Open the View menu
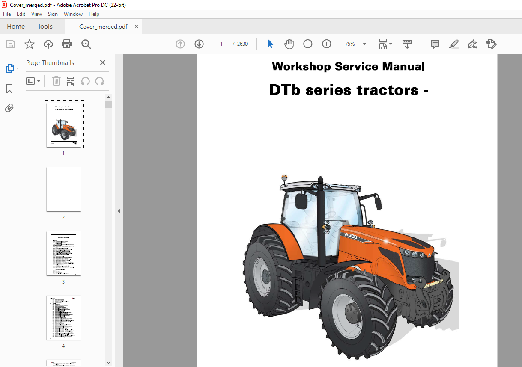 pos(37,14)
